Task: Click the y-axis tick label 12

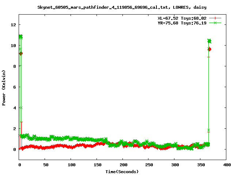Action: (13, 25)
